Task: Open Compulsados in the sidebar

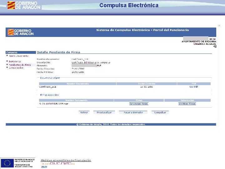Action: coord(16,68)
